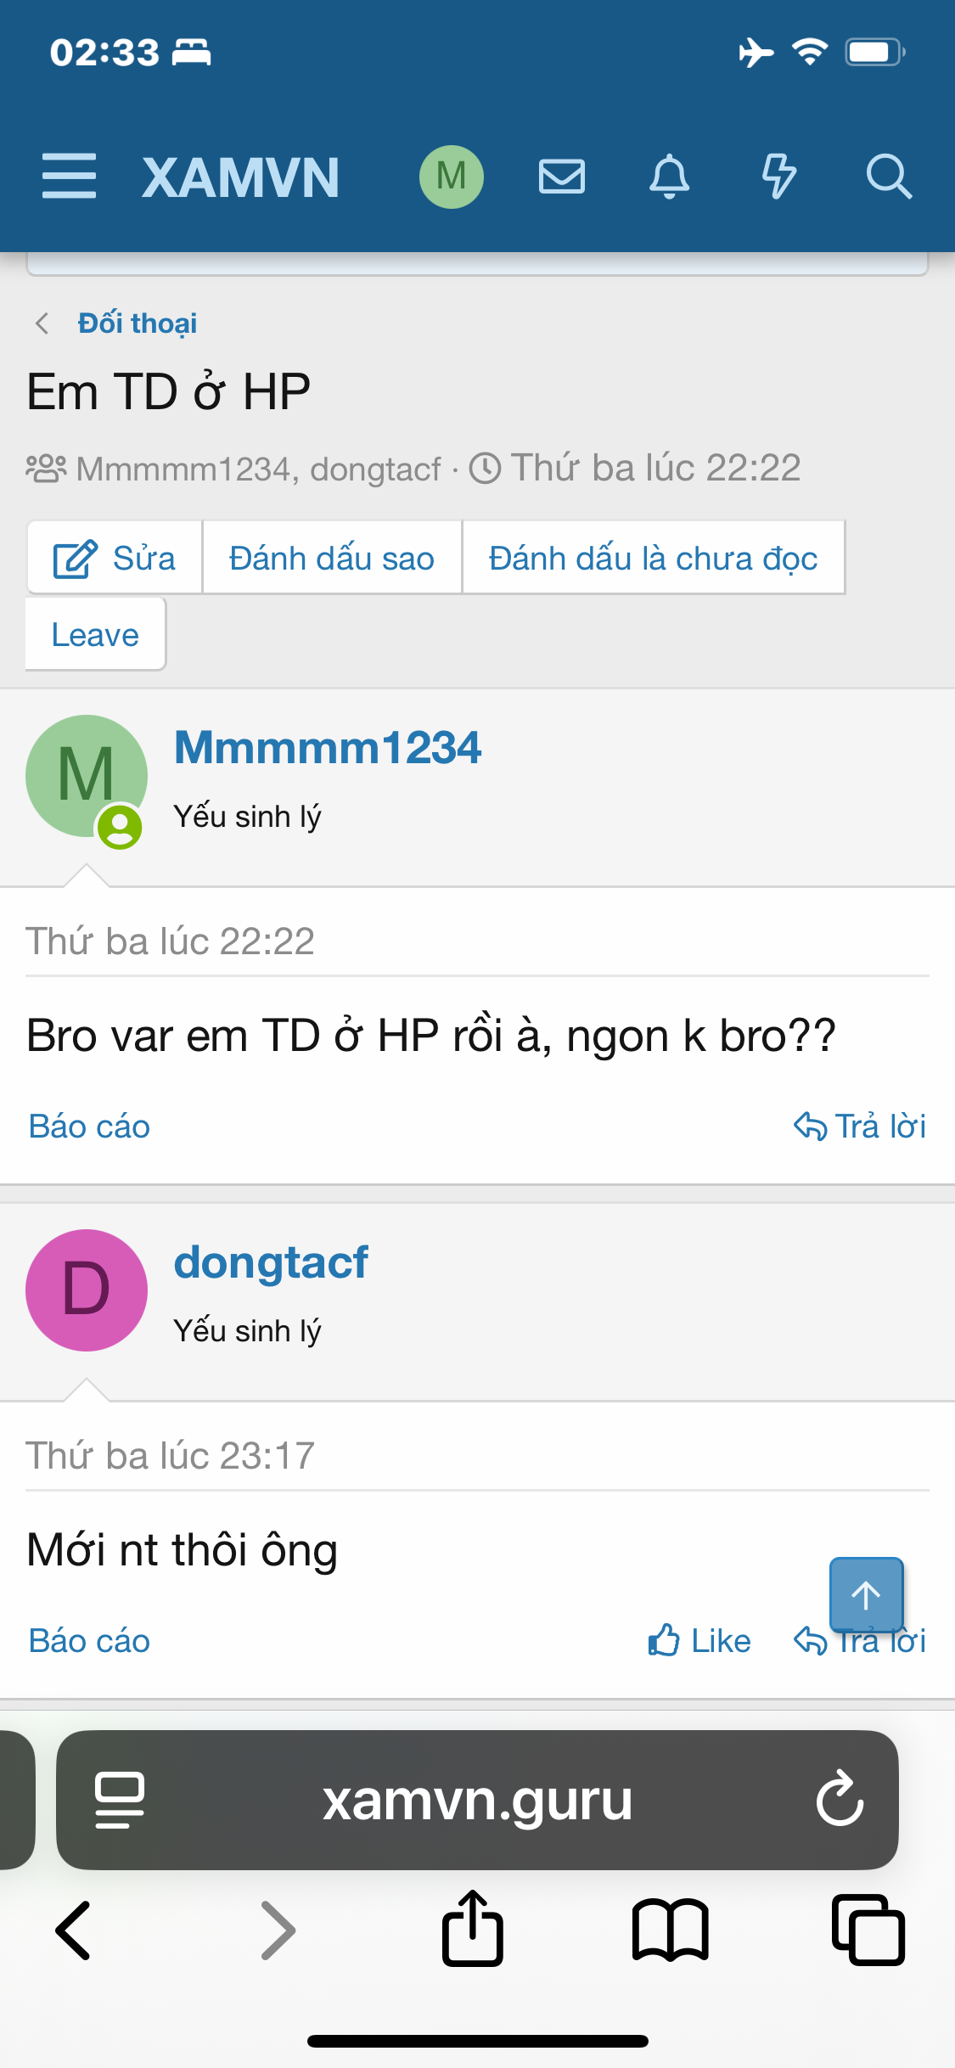Open the notifications bell
Image resolution: width=955 pixels, height=2068 pixels.
coord(670,177)
